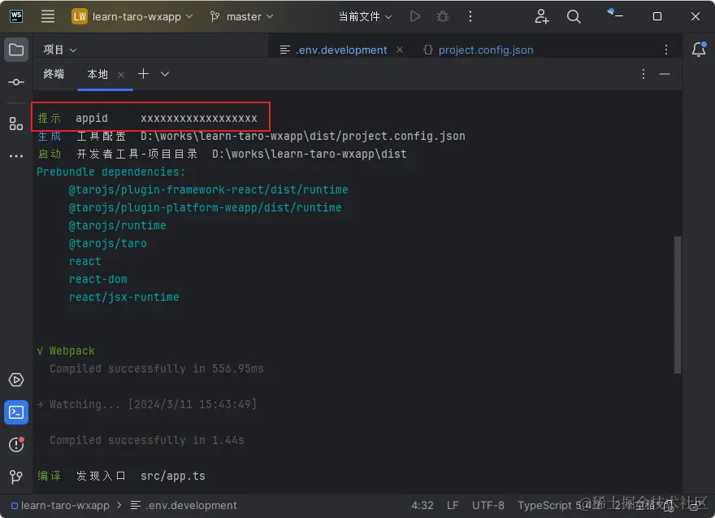Click the @tarojs/plugin-framework-react/dist/runtime line
The height and width of the screenshot is (518, 715).
point(208,189)
